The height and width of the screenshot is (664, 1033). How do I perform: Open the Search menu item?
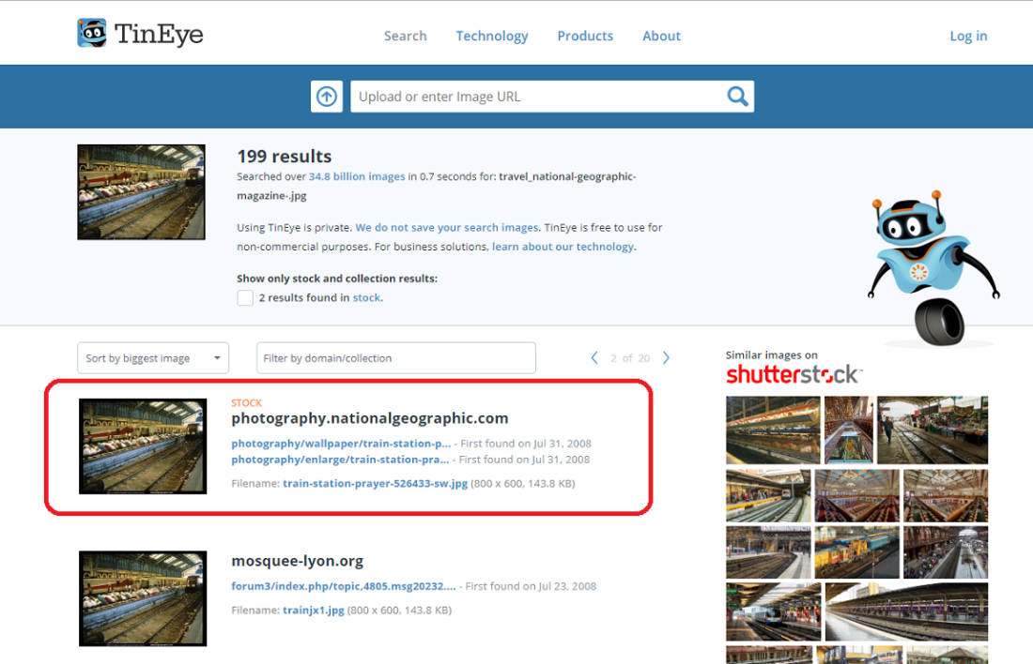click(405, 37)
